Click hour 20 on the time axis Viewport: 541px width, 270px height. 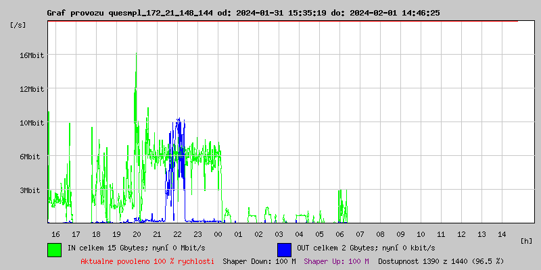coord(137,234)
